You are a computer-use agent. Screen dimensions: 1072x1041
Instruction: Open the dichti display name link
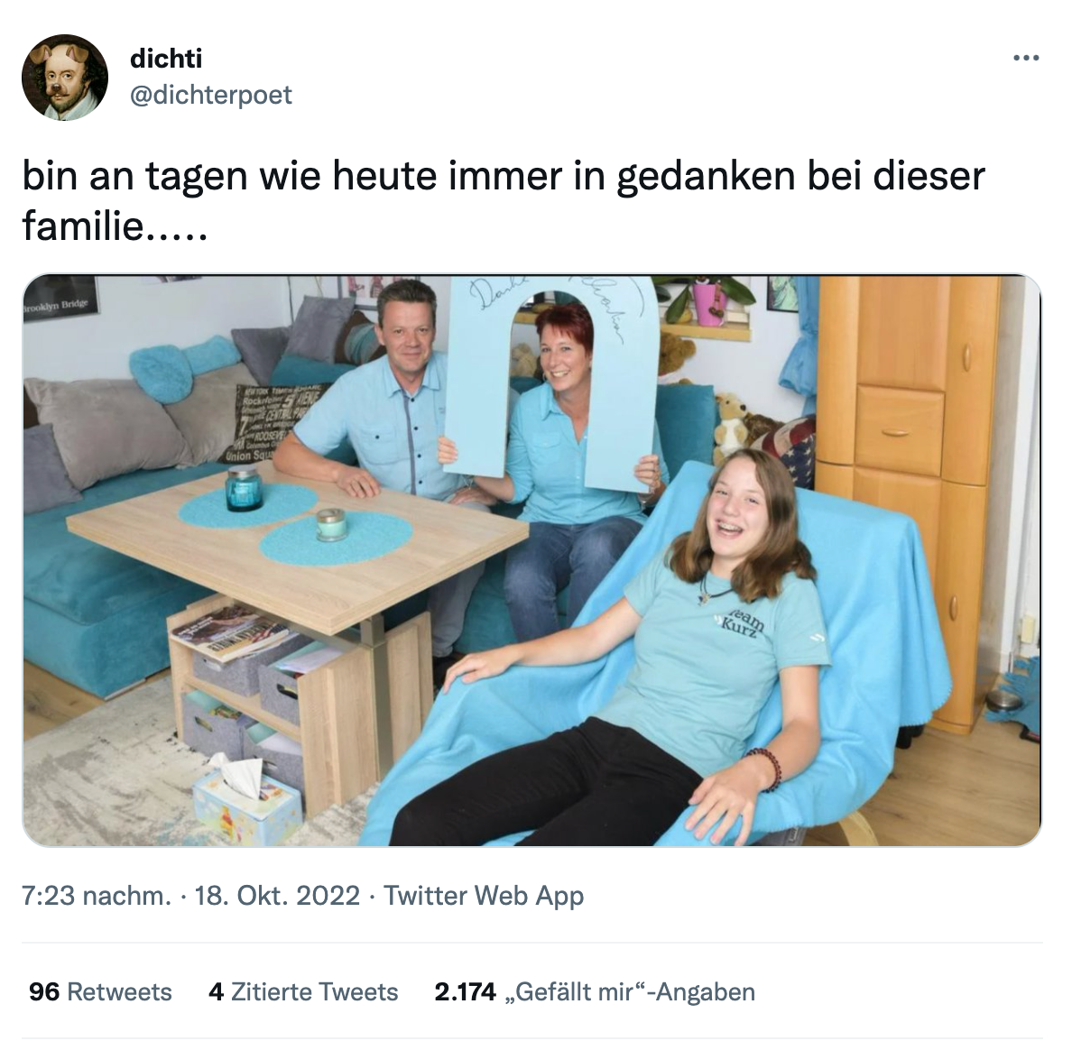pyautogui.click(x=166, y=58)
